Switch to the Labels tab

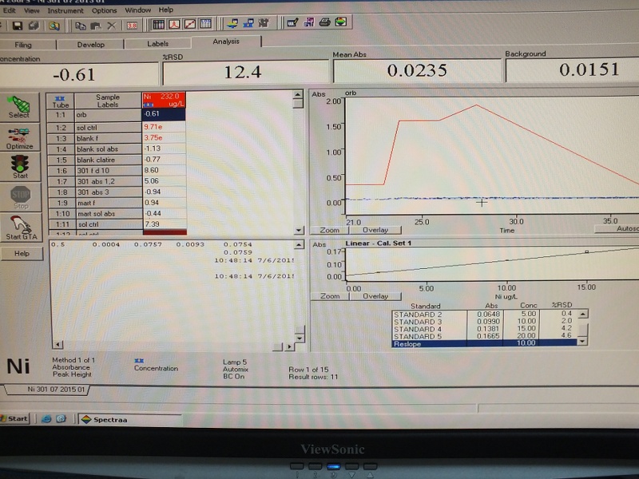pos(157,44)
